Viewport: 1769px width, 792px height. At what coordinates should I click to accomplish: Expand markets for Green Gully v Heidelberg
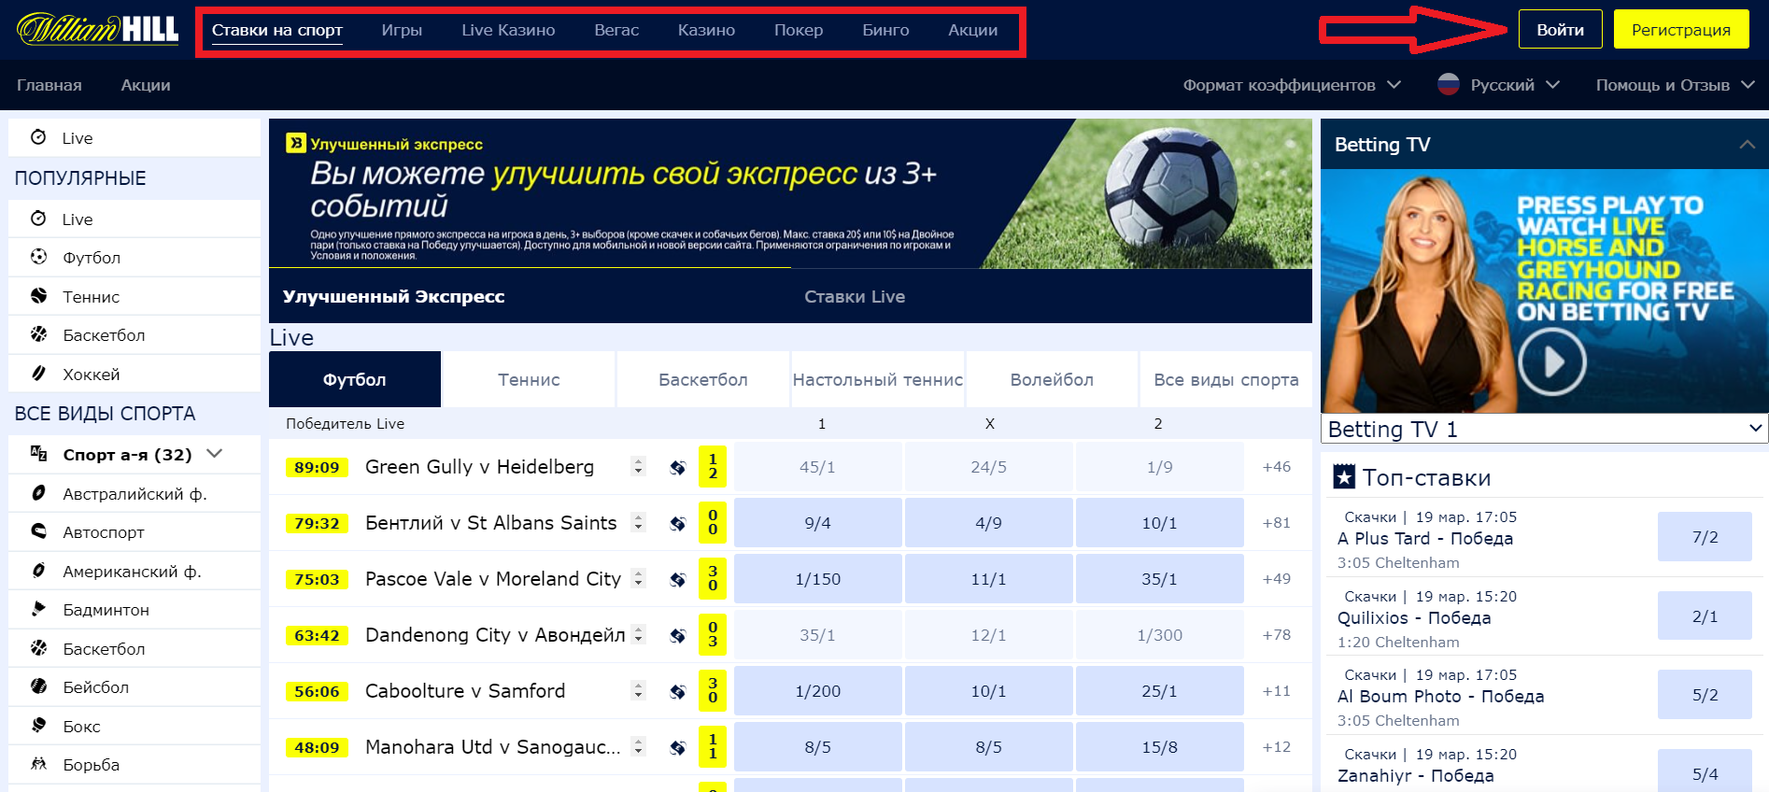[638, 466]
